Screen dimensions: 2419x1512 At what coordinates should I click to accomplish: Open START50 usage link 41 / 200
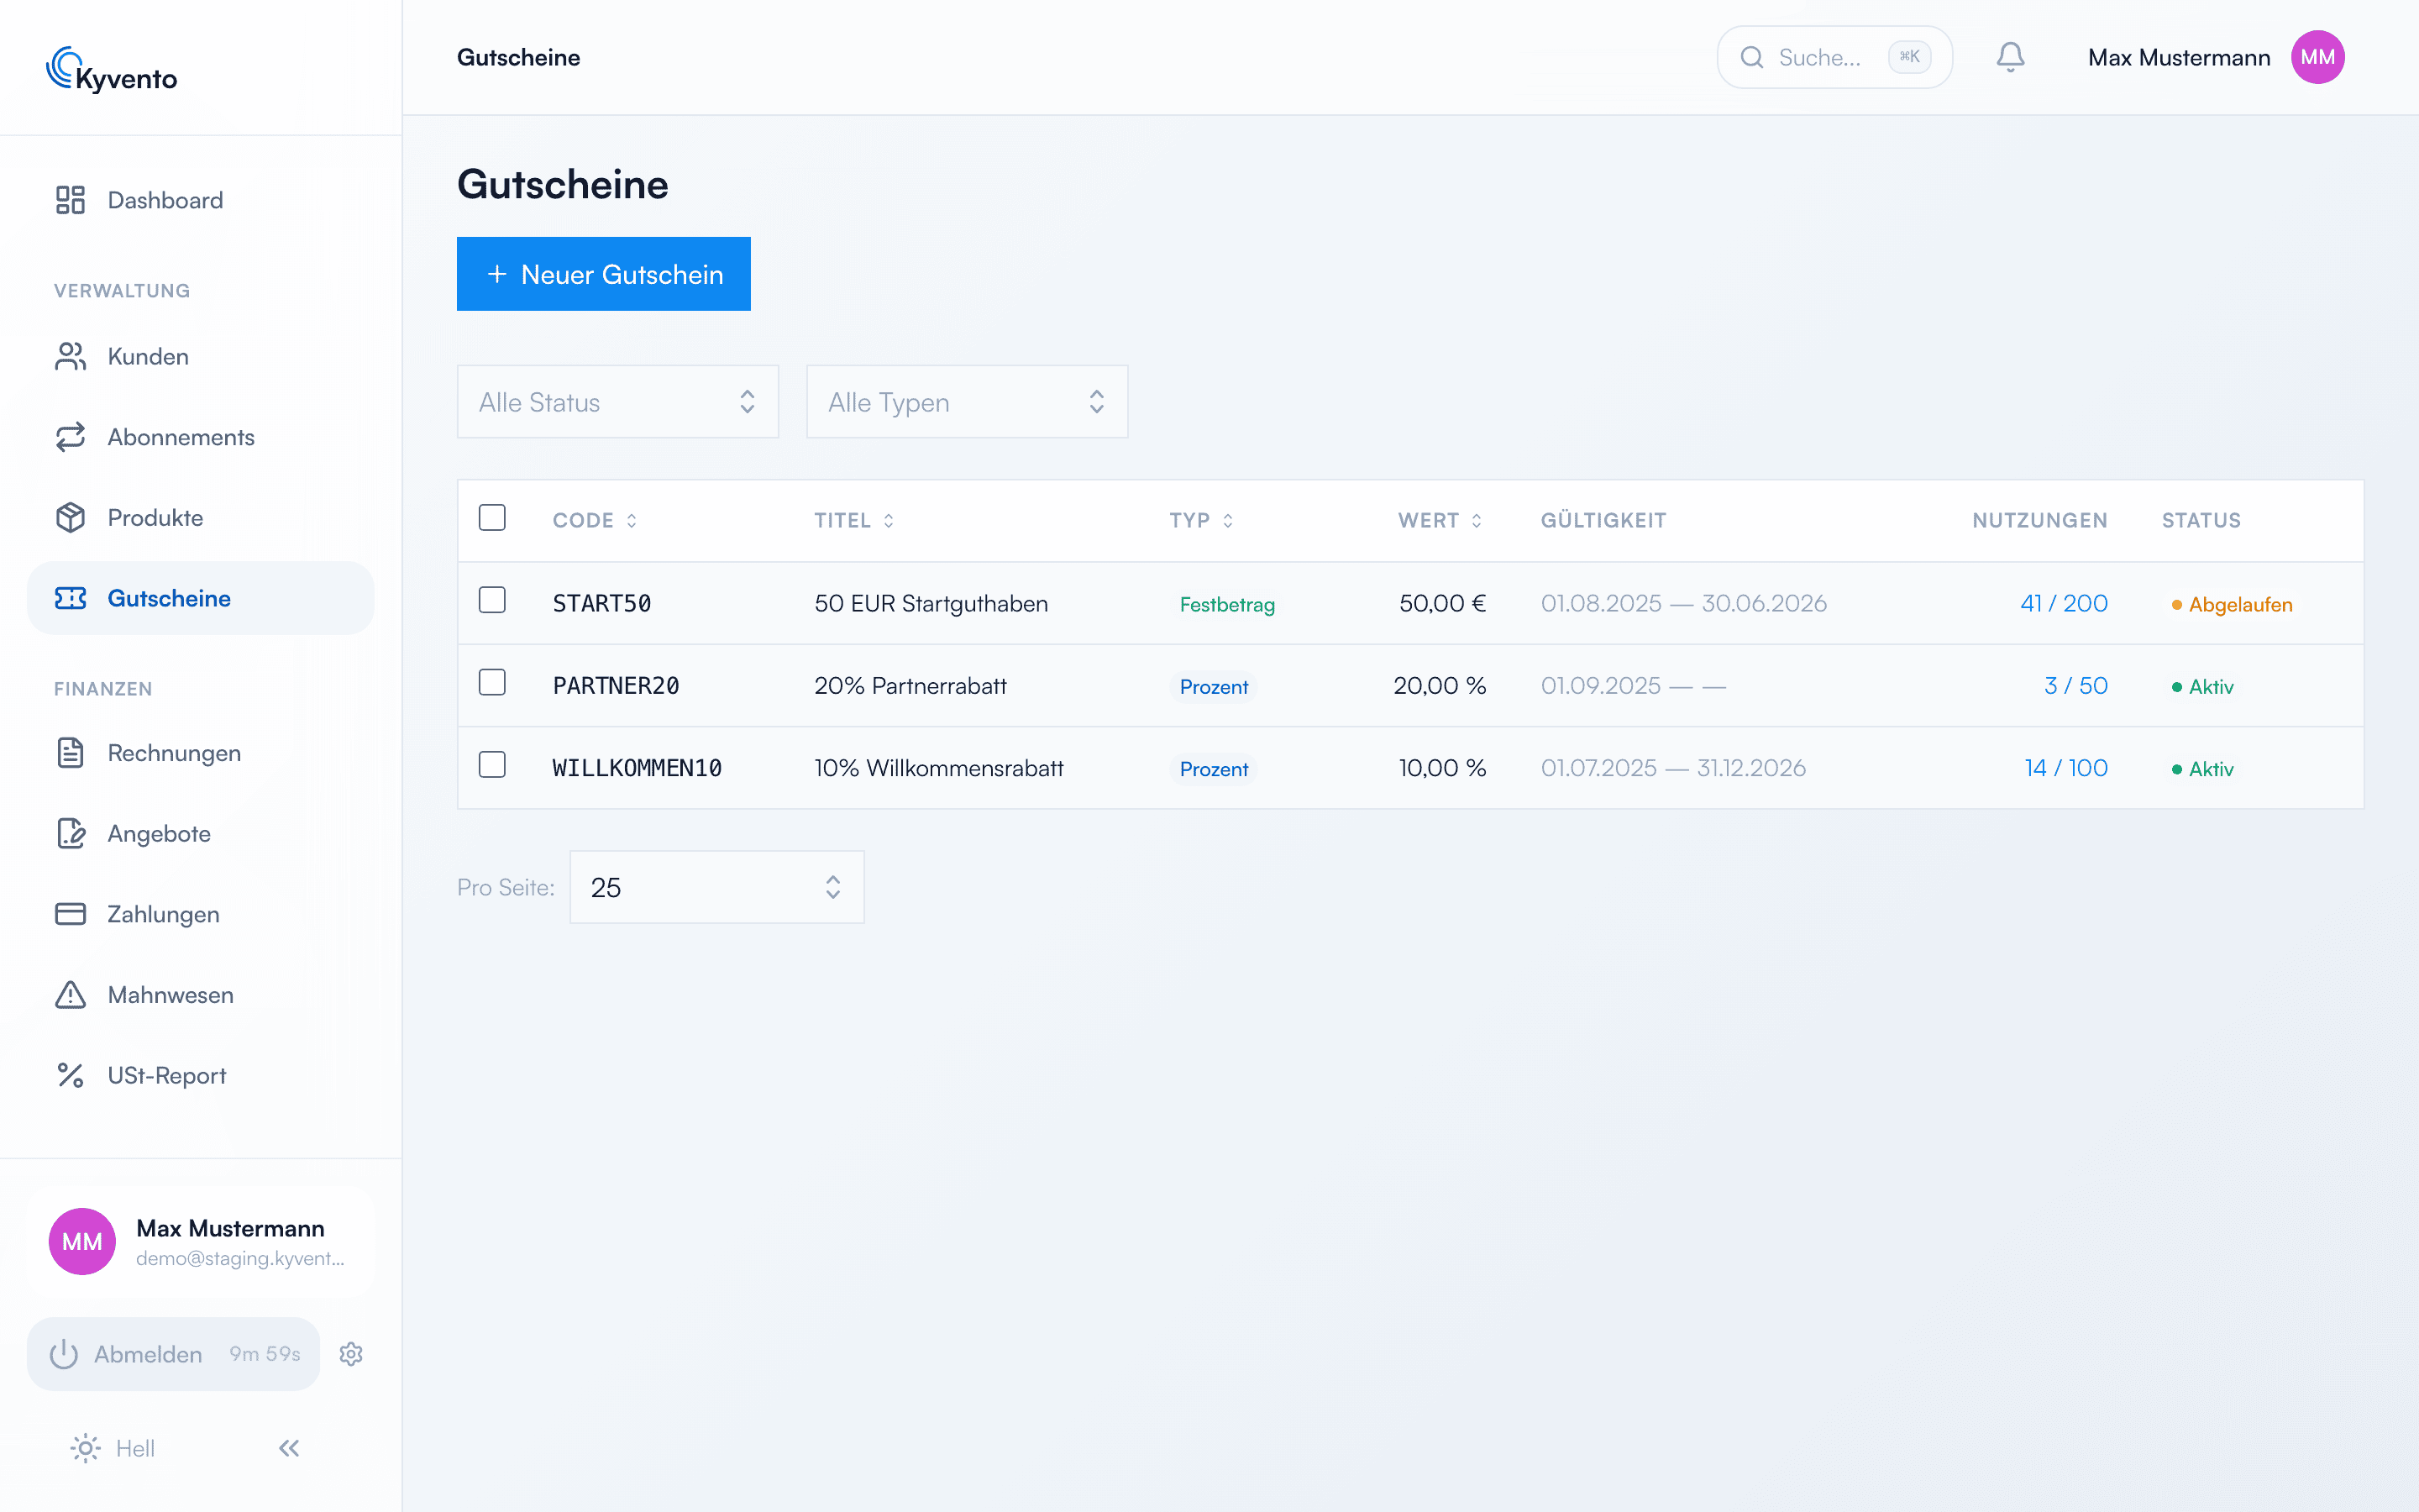[x=2063, y=603]
